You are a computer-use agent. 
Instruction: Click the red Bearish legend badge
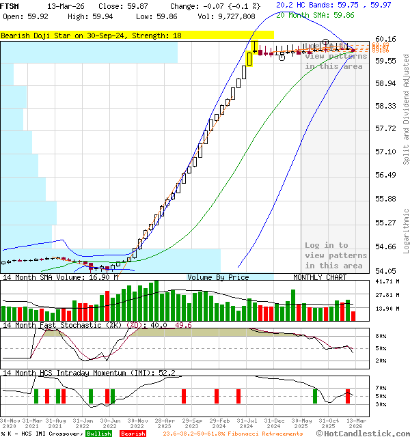[x=133, y=434]
